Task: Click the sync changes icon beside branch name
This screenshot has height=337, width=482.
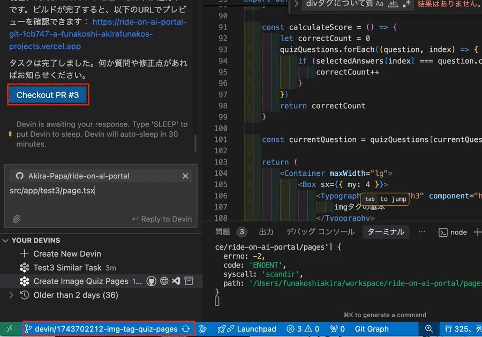Action: 186,329
